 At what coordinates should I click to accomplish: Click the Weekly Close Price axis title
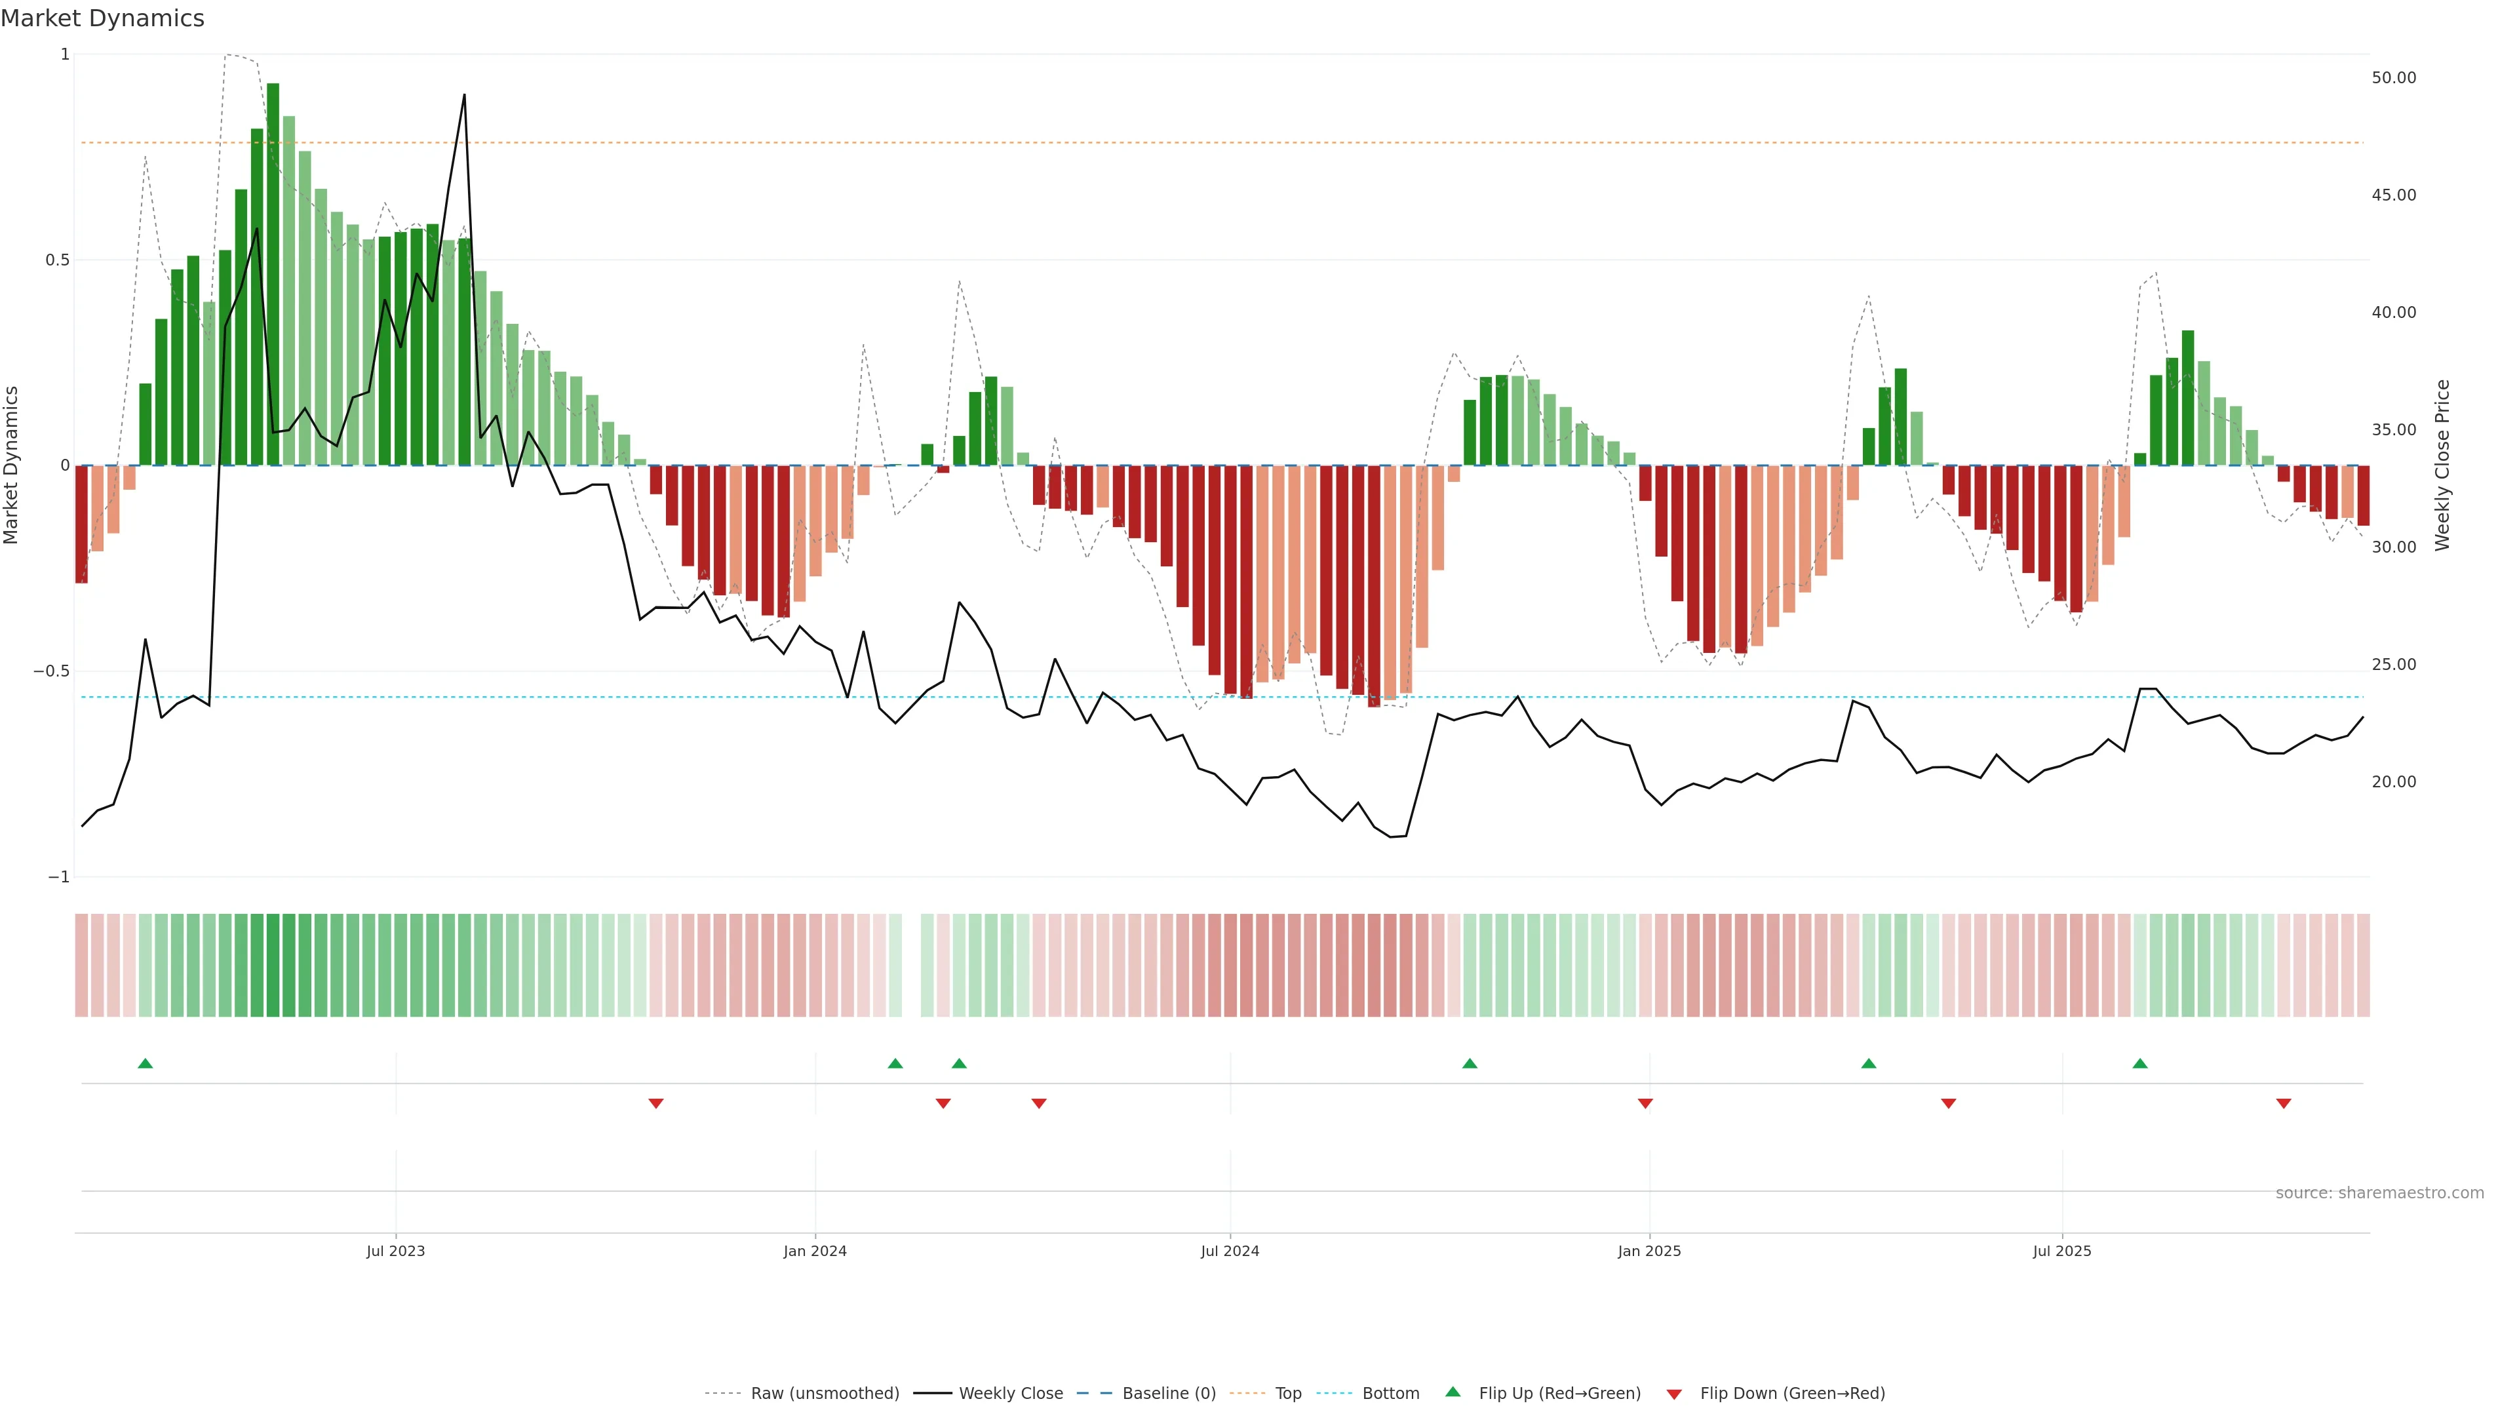[x=2443, y=465]
